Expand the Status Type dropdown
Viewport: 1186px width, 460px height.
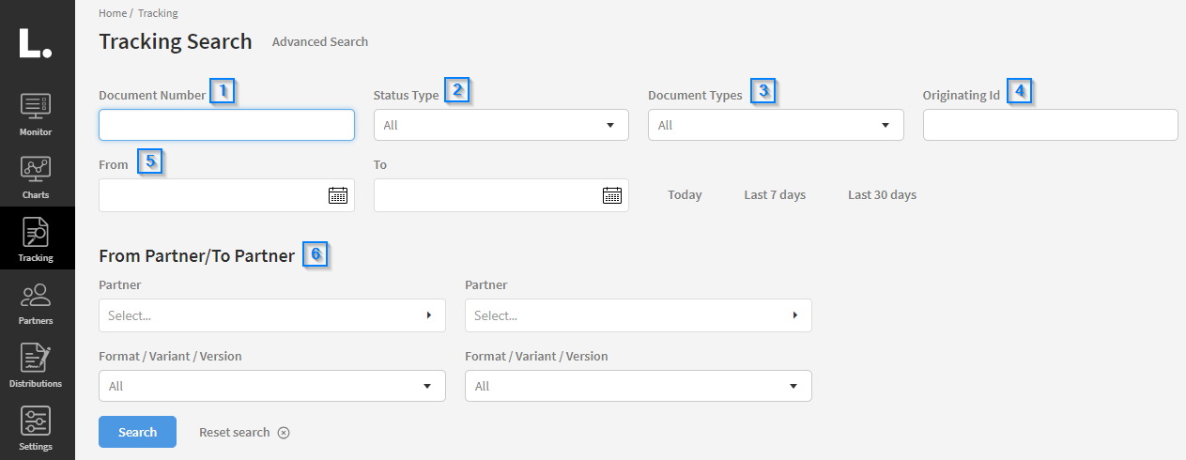[x=501, y=125]
